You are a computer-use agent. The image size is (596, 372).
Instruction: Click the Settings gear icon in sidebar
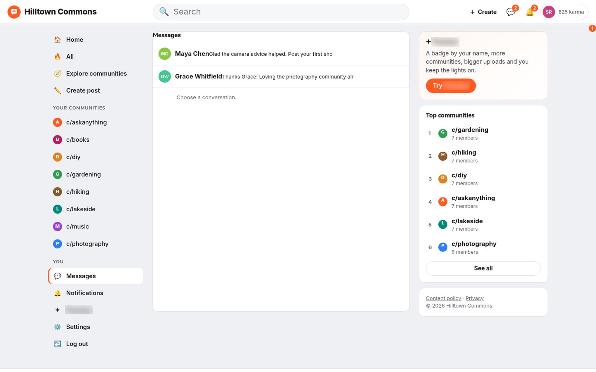point(57,327)
